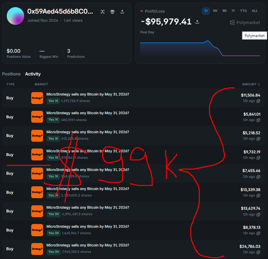Open Strategy market icon on the $7,455.66 row
This screenshot has height=259, width=268.
point(37,173)
